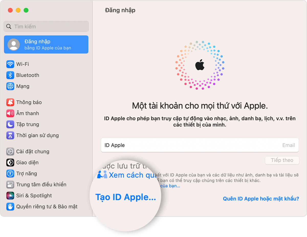Image resolution: width=307 pixels, height=237 pixels.
Task: Select Trung tâm điều khiển icon
Action: point(10,185)
